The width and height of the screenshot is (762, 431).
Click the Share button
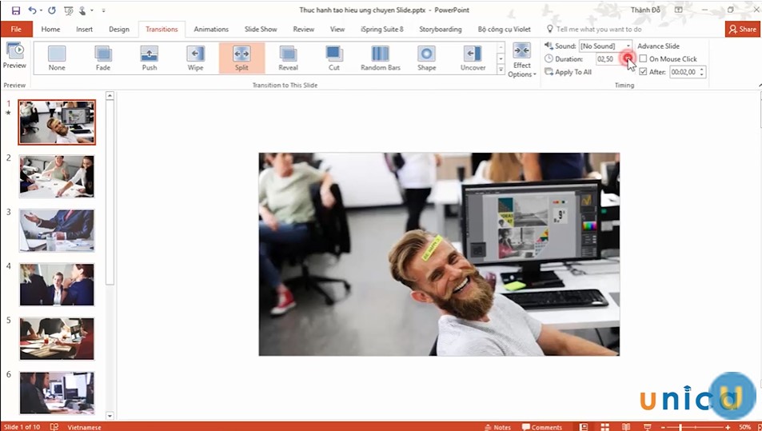click(x=742, y=29)
